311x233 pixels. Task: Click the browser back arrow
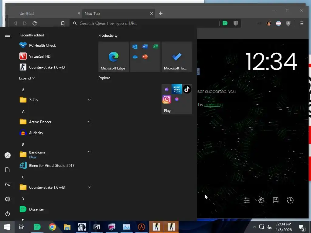(x=15, y=23)
